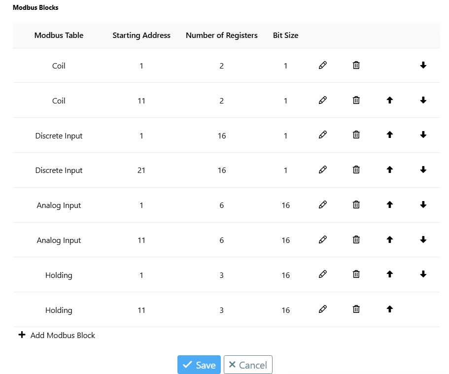Move Analog Input address 1 block up
The image size is (449, 374).
point(390,205)
